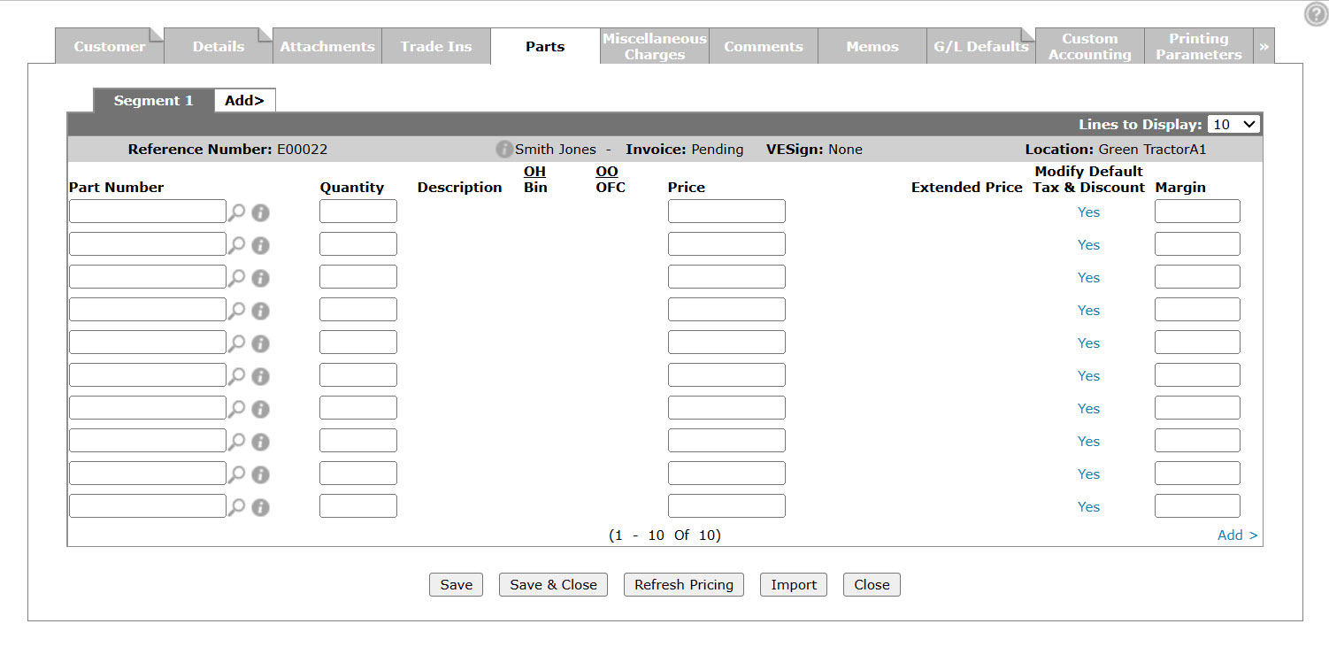The image size is (1329, 647).
Task: Click the Save button
Action: coord(457,584)
